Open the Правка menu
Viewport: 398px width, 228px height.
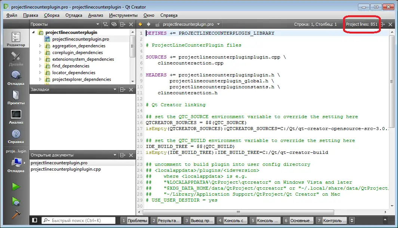[x=31, y=15]
